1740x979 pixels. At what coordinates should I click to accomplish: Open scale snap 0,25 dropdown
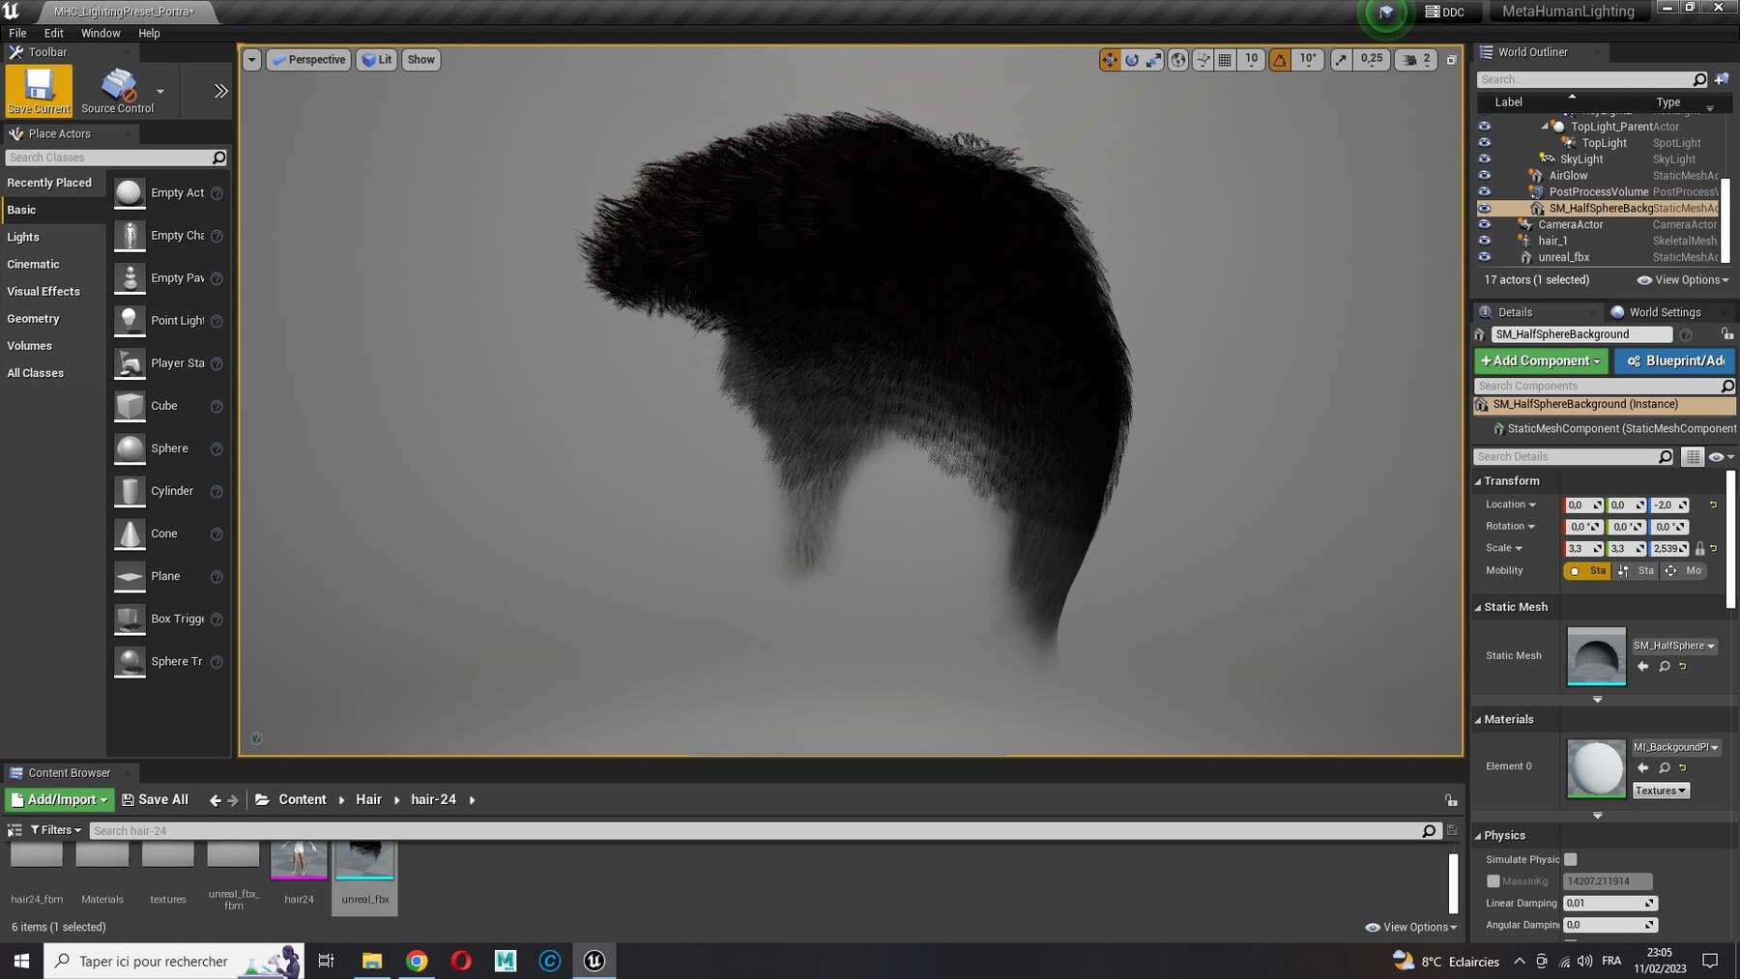(1371, 60)
